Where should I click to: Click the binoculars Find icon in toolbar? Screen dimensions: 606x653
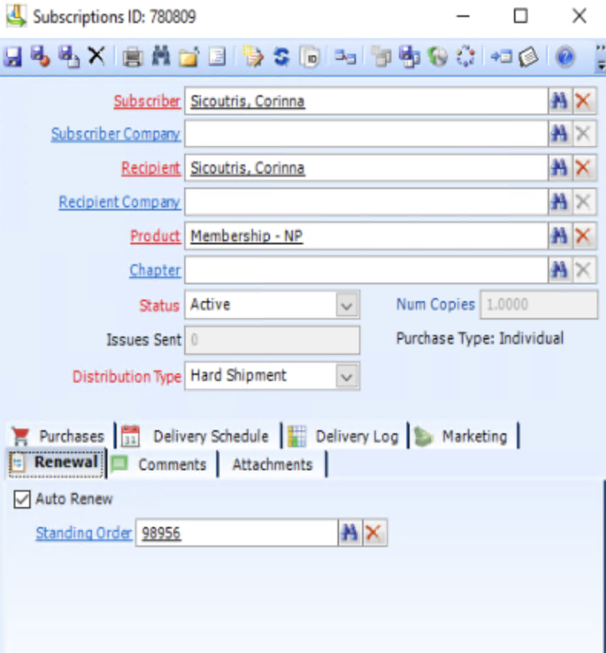point(160,57)
